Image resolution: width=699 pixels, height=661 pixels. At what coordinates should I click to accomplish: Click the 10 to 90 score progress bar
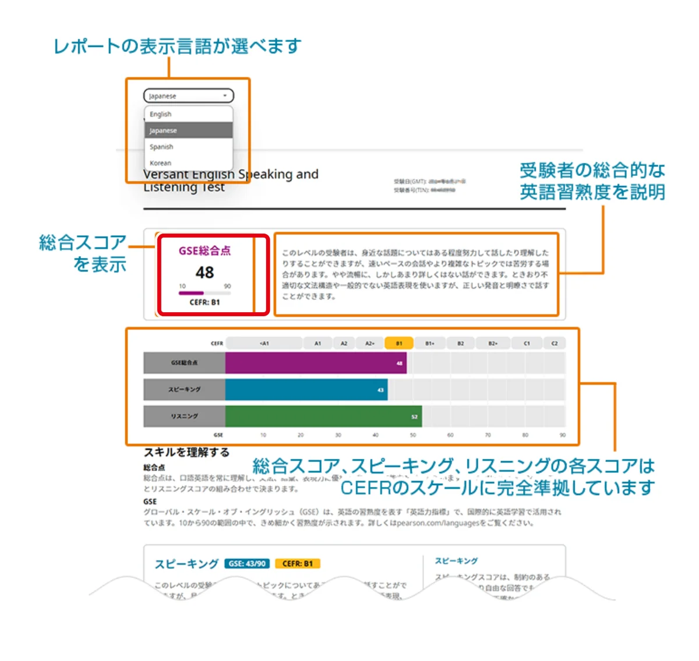(204, 293)
